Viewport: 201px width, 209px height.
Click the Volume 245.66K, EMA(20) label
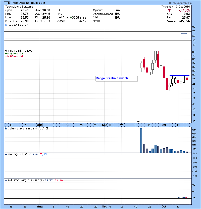(x=26, y=128)
